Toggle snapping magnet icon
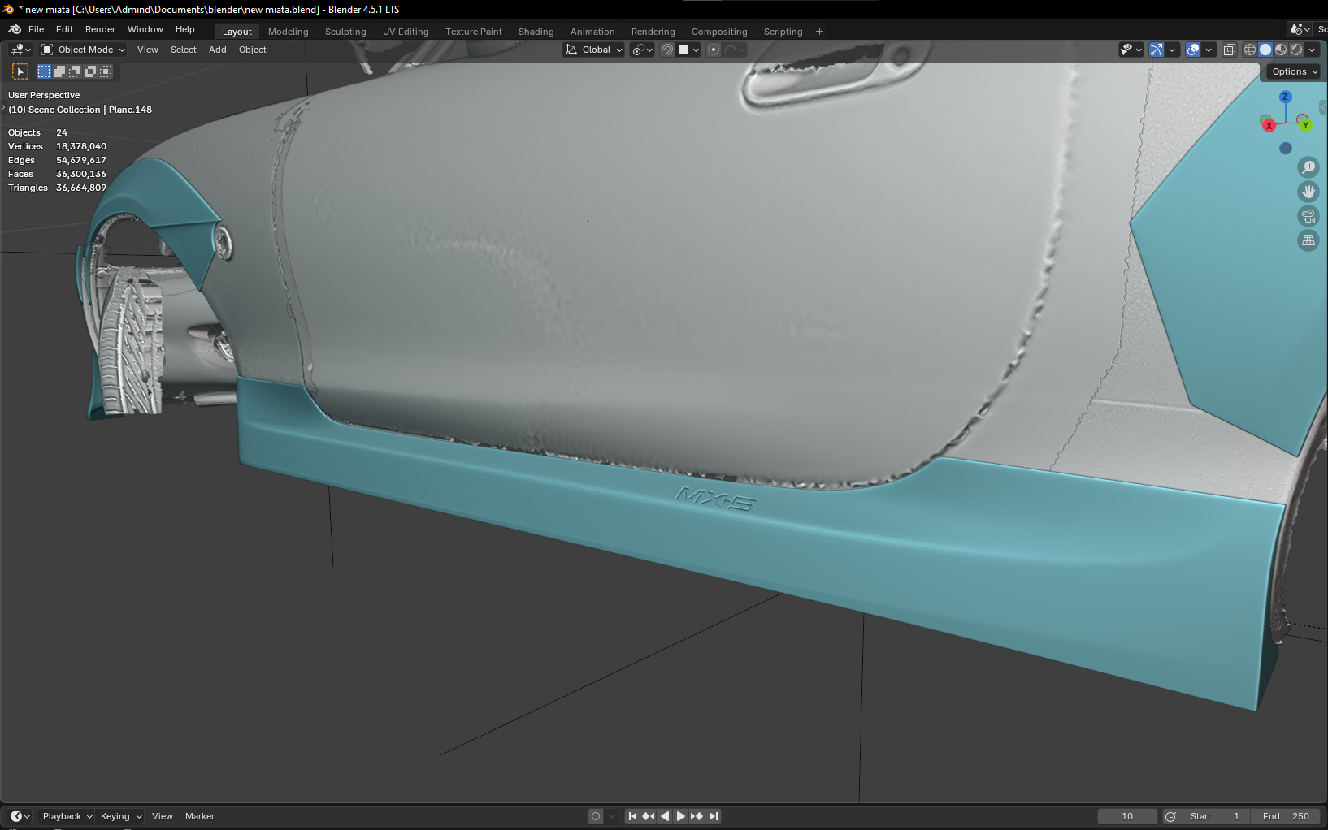The width and height of the screenshot is (1328, 830). click(666, 50)
